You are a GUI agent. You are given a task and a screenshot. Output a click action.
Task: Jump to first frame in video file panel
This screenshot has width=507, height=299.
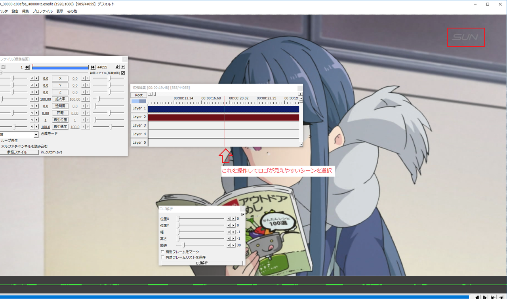pyautogui.click(x=27, y=67)
